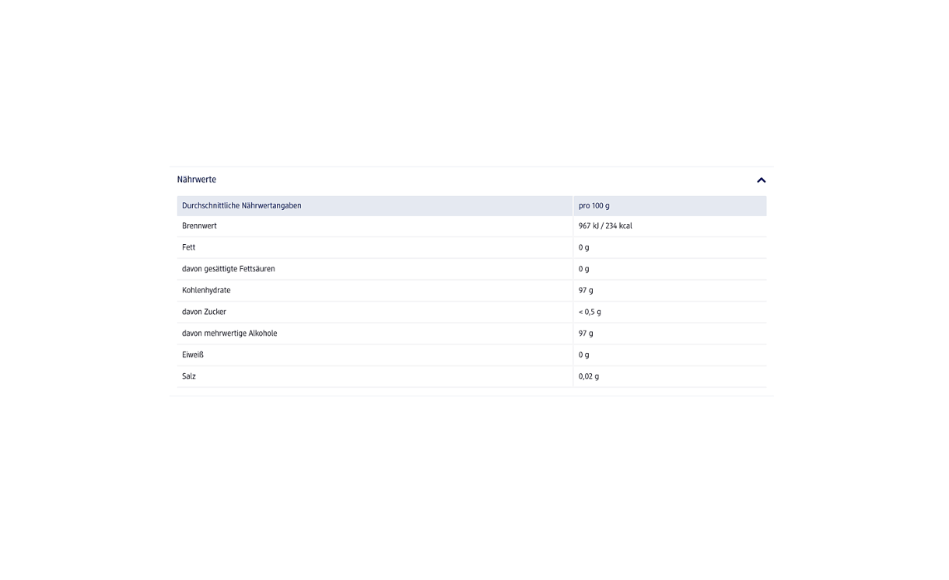
Task: Select the davon Zucker row label
Action: tap(205, 312)
